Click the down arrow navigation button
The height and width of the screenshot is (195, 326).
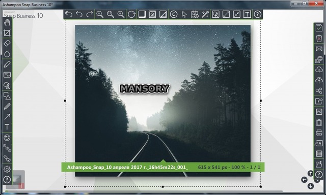pyautogui.click(x=310, y=186)
